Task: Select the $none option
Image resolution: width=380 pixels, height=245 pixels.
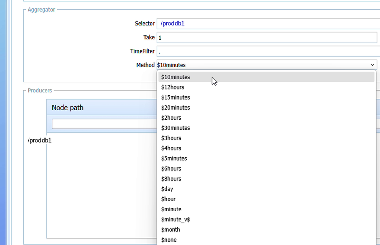Action: pyautogui.click(x=266, y=240)
